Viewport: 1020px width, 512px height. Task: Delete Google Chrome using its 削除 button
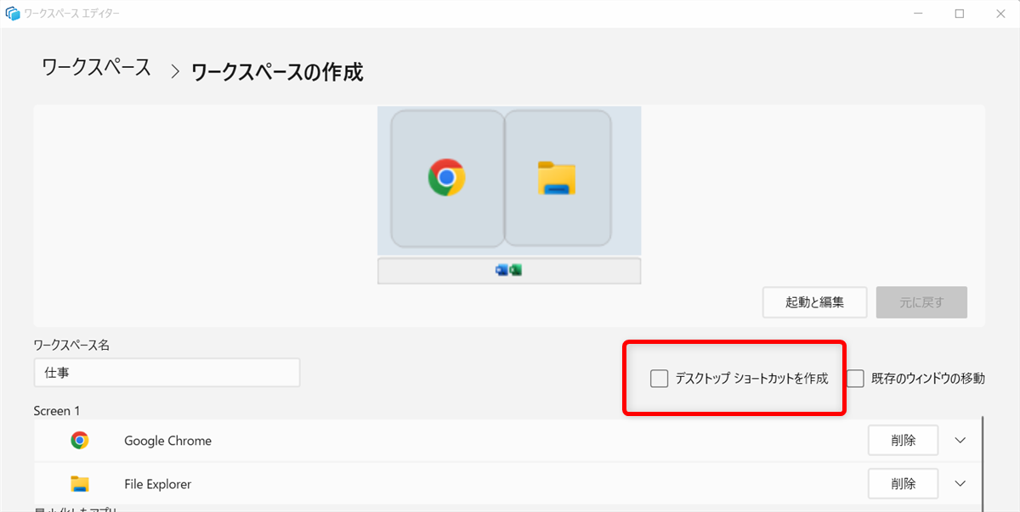coord(903,440)
